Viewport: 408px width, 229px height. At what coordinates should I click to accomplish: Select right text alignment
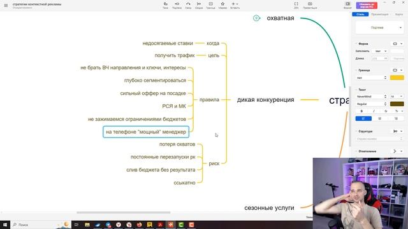coord(396,119)
